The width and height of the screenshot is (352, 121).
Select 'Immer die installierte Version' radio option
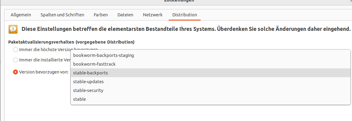pos(15,60)
